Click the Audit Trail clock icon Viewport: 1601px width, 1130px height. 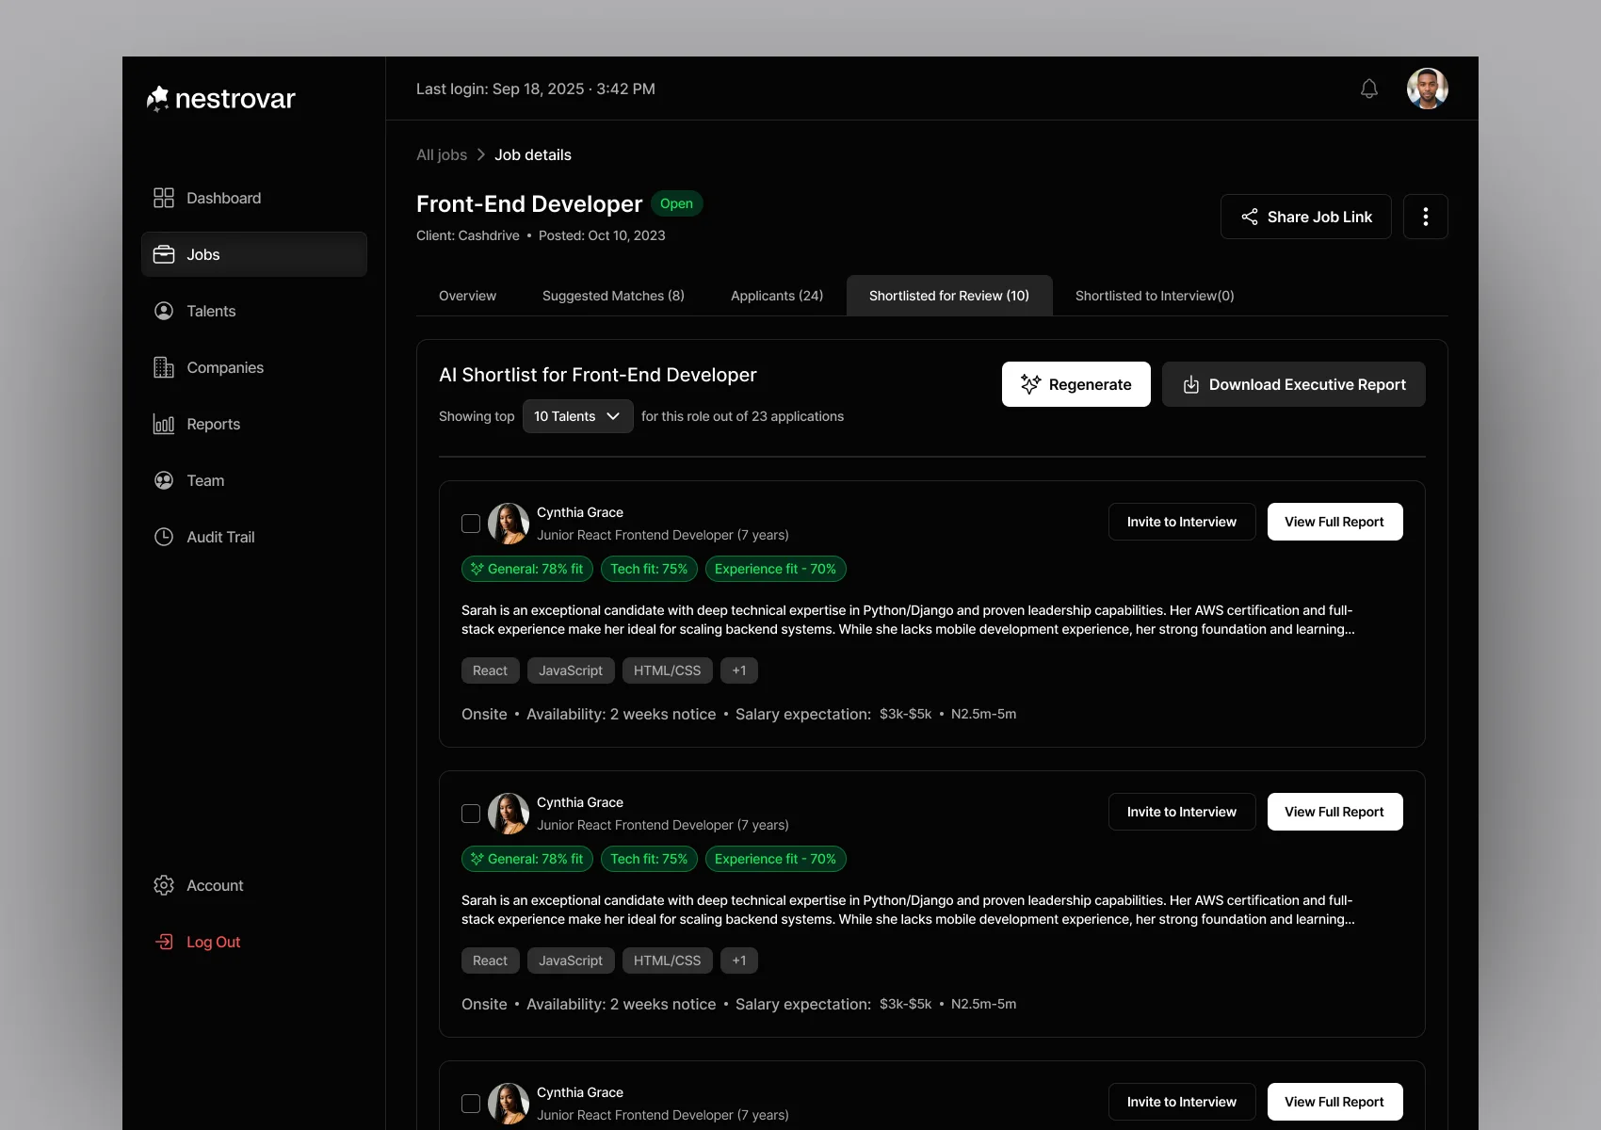pos(164,537)
